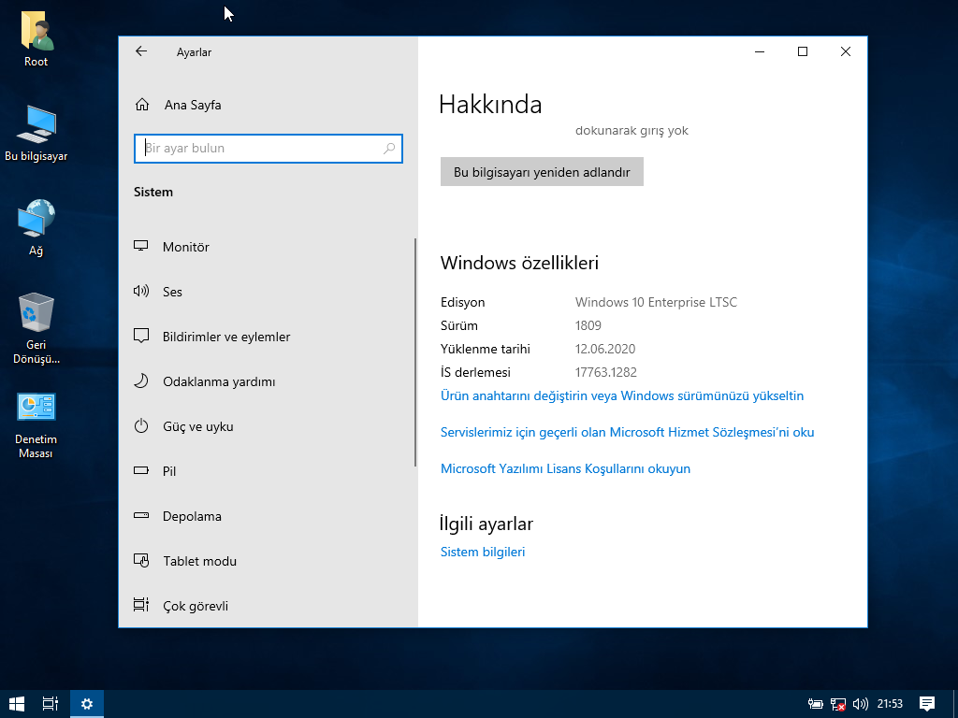Open the Action Center notification icon

927,704
